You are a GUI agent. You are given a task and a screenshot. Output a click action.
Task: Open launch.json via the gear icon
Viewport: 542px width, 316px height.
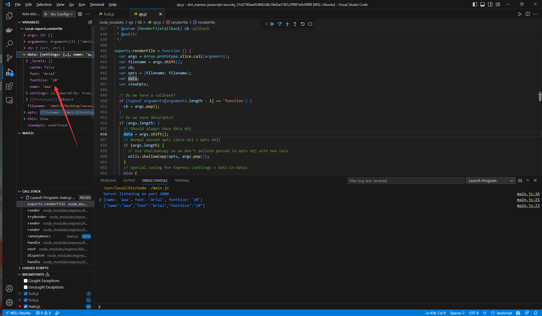80,14
